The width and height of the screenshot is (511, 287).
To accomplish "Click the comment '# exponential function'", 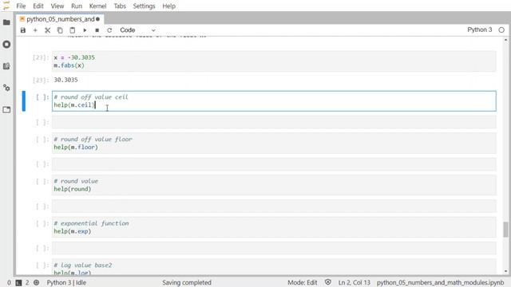I will pyautogui.click(x=91, y=223).
